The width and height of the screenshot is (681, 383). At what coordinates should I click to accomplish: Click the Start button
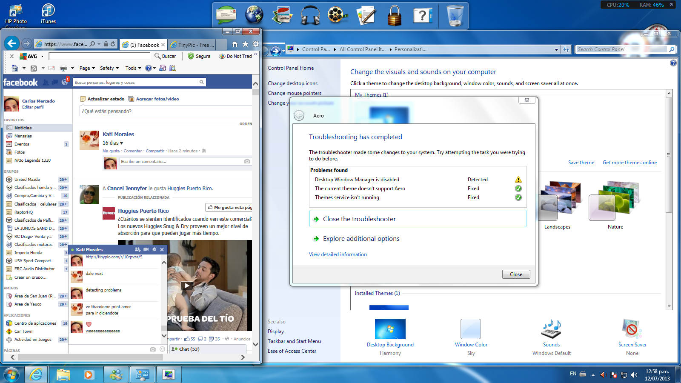11,374
